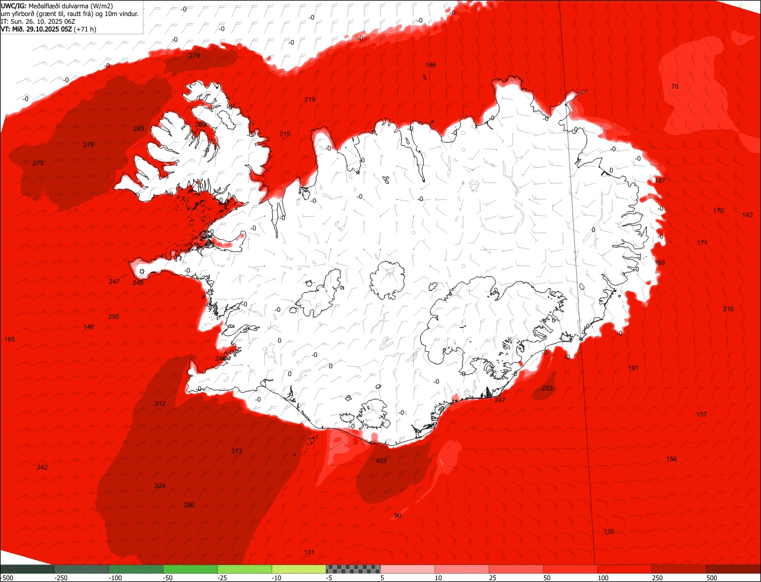Click the legend label '-500'

7,578
